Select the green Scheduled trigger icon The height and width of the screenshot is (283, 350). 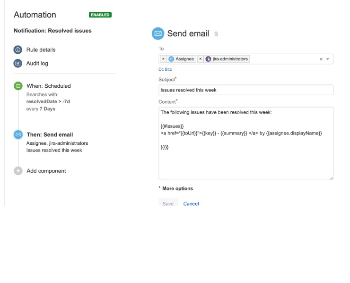tap(18, 86)
